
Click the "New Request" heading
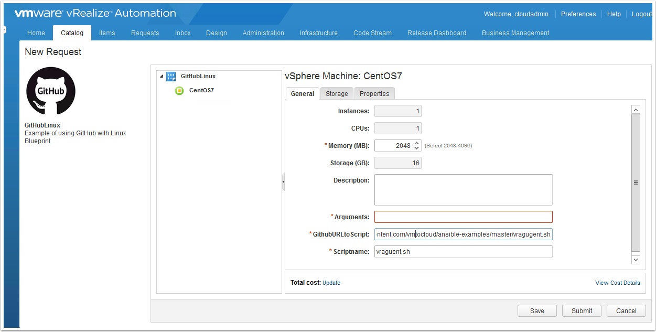click(53, 52)
